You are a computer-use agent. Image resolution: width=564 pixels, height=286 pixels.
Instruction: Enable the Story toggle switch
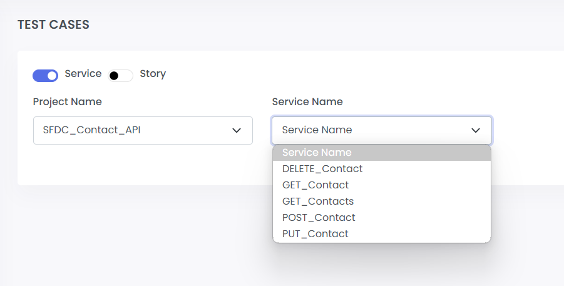[120, 76]
